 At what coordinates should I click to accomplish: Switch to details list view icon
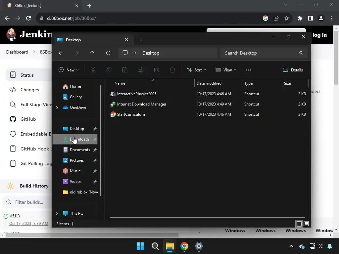click(299, 224)
